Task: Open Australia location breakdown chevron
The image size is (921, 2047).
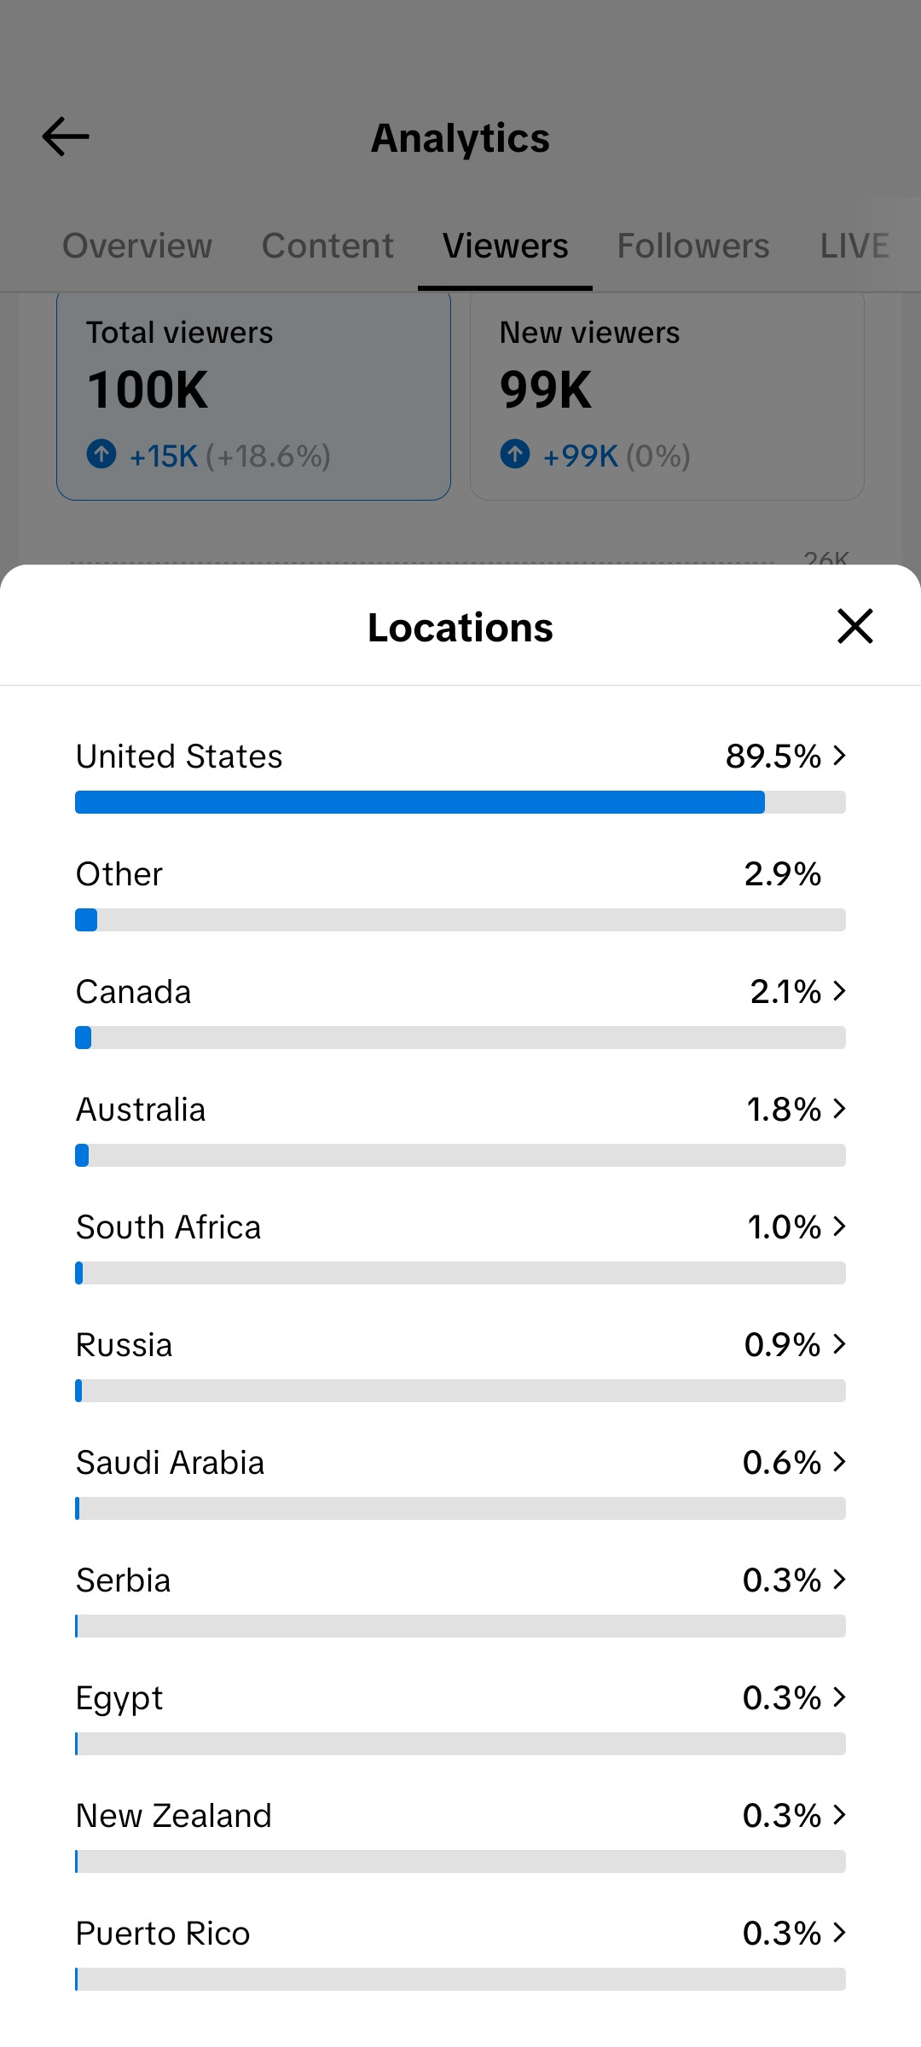Action: (x=839, y=1109)
